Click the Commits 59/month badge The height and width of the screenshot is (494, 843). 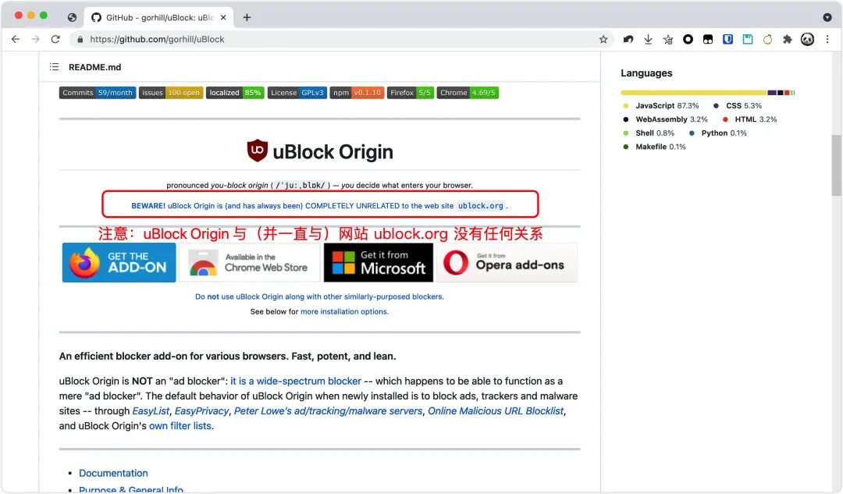(x=98, y=92)
